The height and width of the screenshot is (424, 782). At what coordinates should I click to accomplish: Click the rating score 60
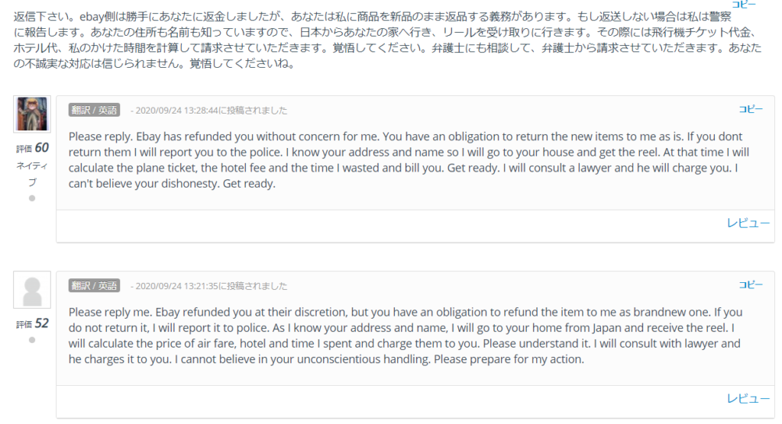(x=42, y=147)
